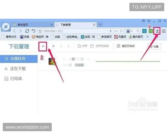
Task: Bookmark page with the star icon
Action: pos(40,31)
